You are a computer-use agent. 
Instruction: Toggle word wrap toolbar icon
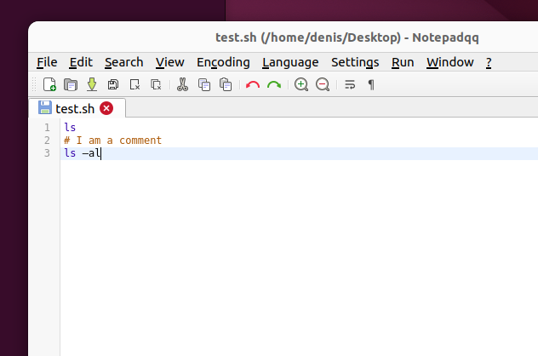click(x=350, y=84)
